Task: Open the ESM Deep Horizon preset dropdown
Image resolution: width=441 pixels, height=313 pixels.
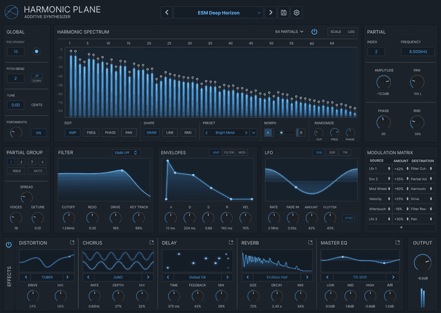Action: pyautogui.click(x=219, y=13)
